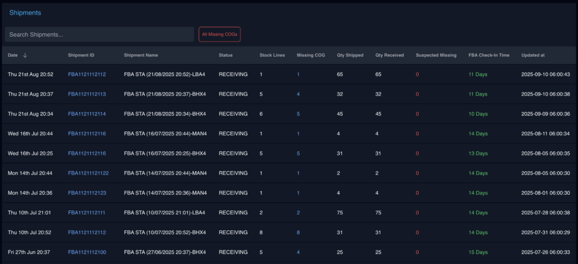Open shipment FBA1121112123 details
Image resolution: width=578 pixels, height=264 pixels.
tap(86, 193)
